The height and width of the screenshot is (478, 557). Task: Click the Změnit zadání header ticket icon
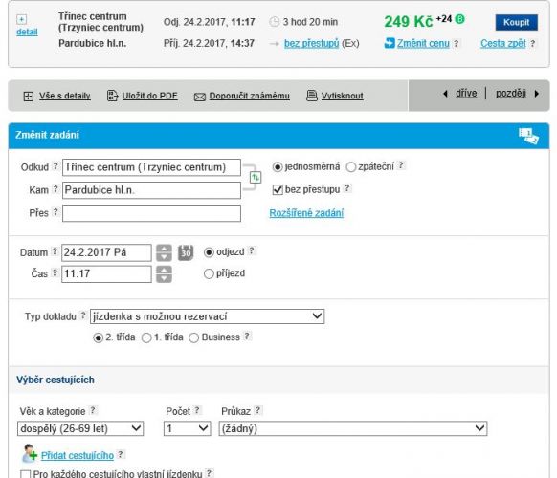coord(528,136)
